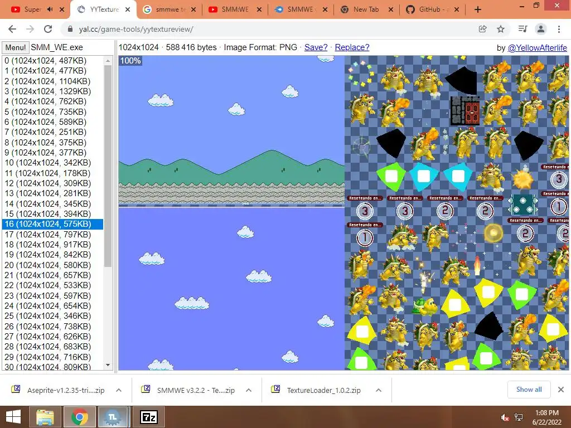Image resolution: width=571 pixels, height=428 pixels.
Task: Click Aseprite zip file icon
Action: [16, 390]
